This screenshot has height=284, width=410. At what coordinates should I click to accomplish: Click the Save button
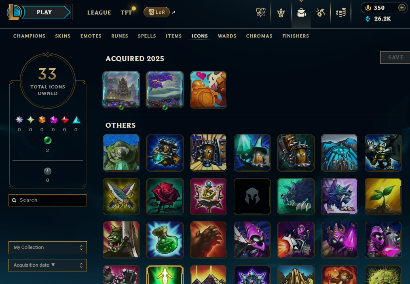pyautogui.click(x=395, y=57)
